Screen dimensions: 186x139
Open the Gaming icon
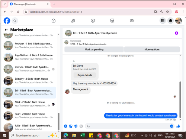click(x=132, y=21)
